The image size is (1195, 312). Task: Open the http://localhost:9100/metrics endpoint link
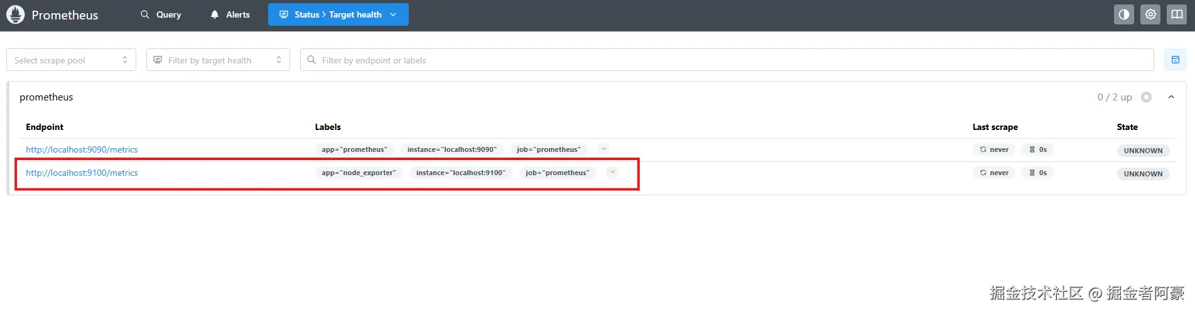coord(82,173)
